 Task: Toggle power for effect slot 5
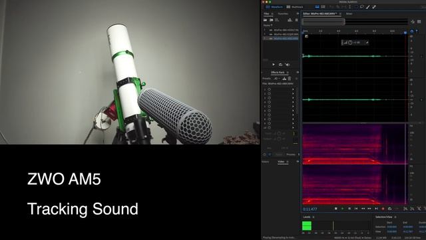(269, 107)
